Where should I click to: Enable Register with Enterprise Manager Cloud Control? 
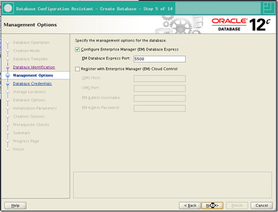coord(77,69)
